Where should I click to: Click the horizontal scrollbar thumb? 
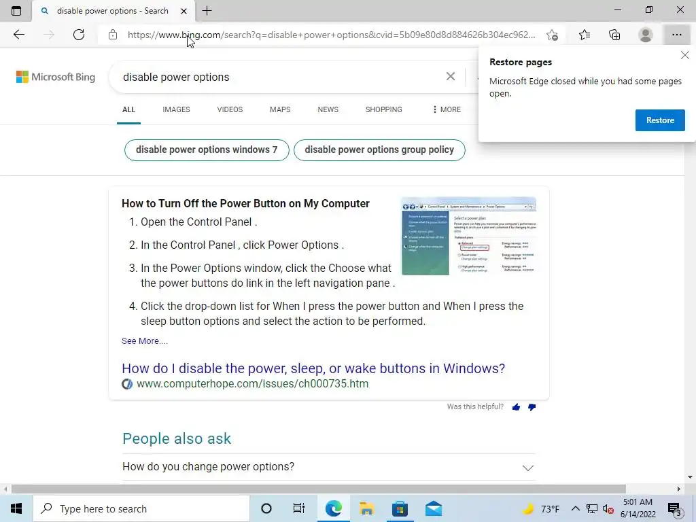pos(318,489)
